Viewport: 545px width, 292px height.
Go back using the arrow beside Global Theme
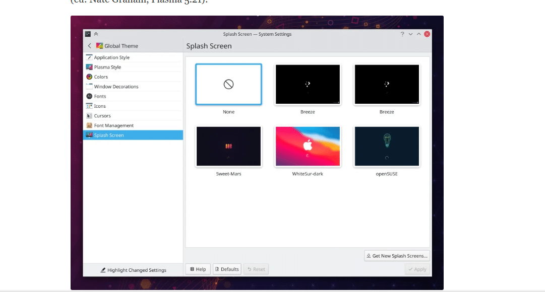pyautogui.click(x=90, y=46)
